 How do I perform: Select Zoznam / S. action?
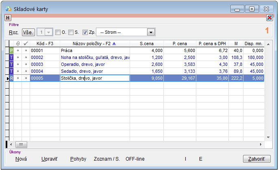click(106, 159)
